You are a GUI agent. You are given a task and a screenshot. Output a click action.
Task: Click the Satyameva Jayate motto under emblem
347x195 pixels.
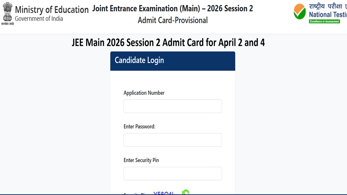click(x=8, y=24)
